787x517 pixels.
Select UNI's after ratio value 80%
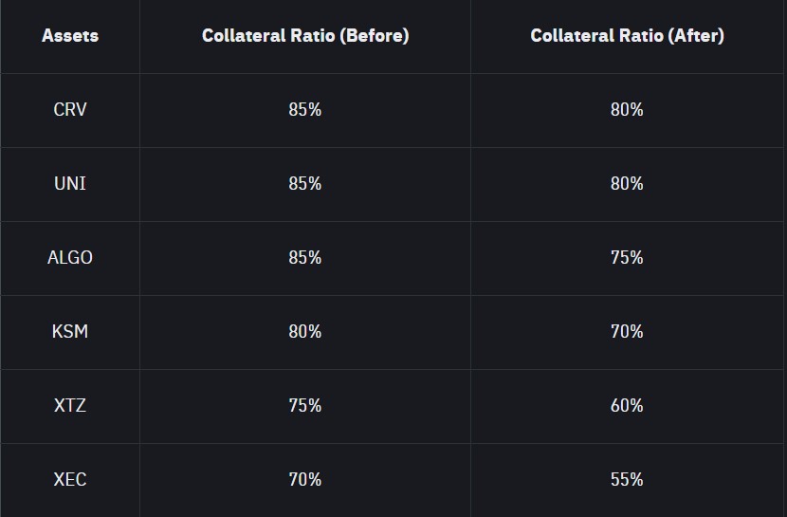(x=627, y=184)
